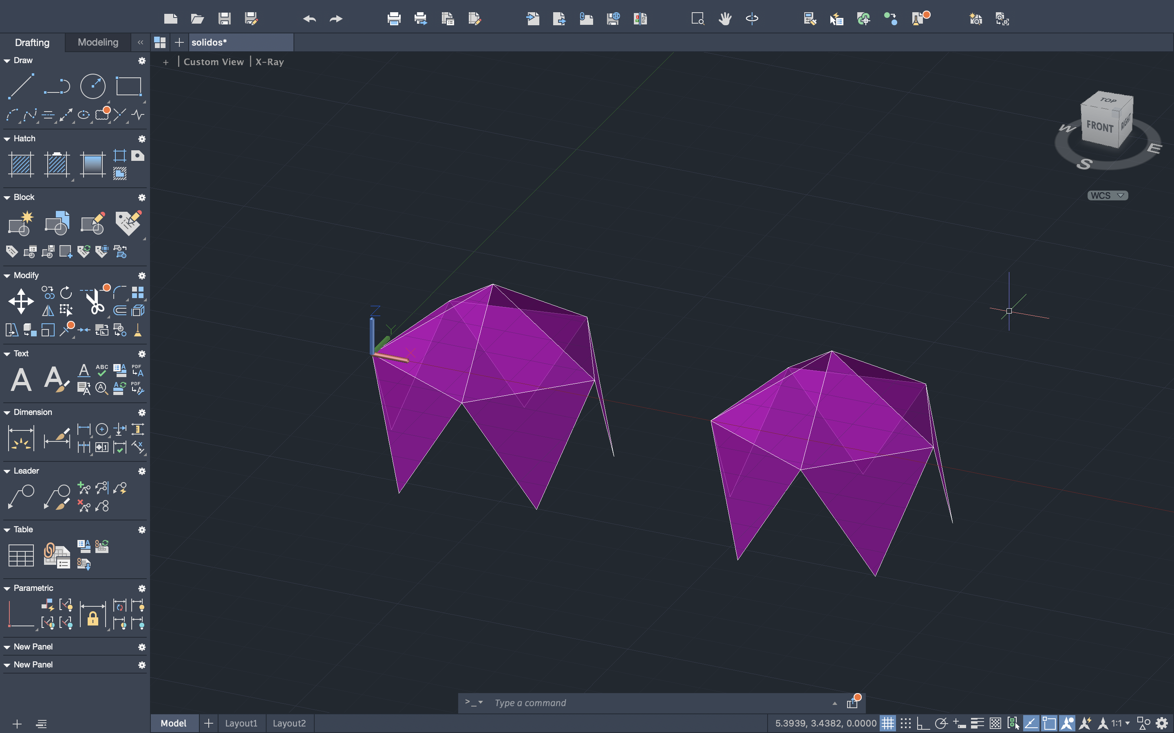This screenshot has height=733, width=1174.
Task: Select the Move tool
Action: pyautogui.click(x=21, y=301)
